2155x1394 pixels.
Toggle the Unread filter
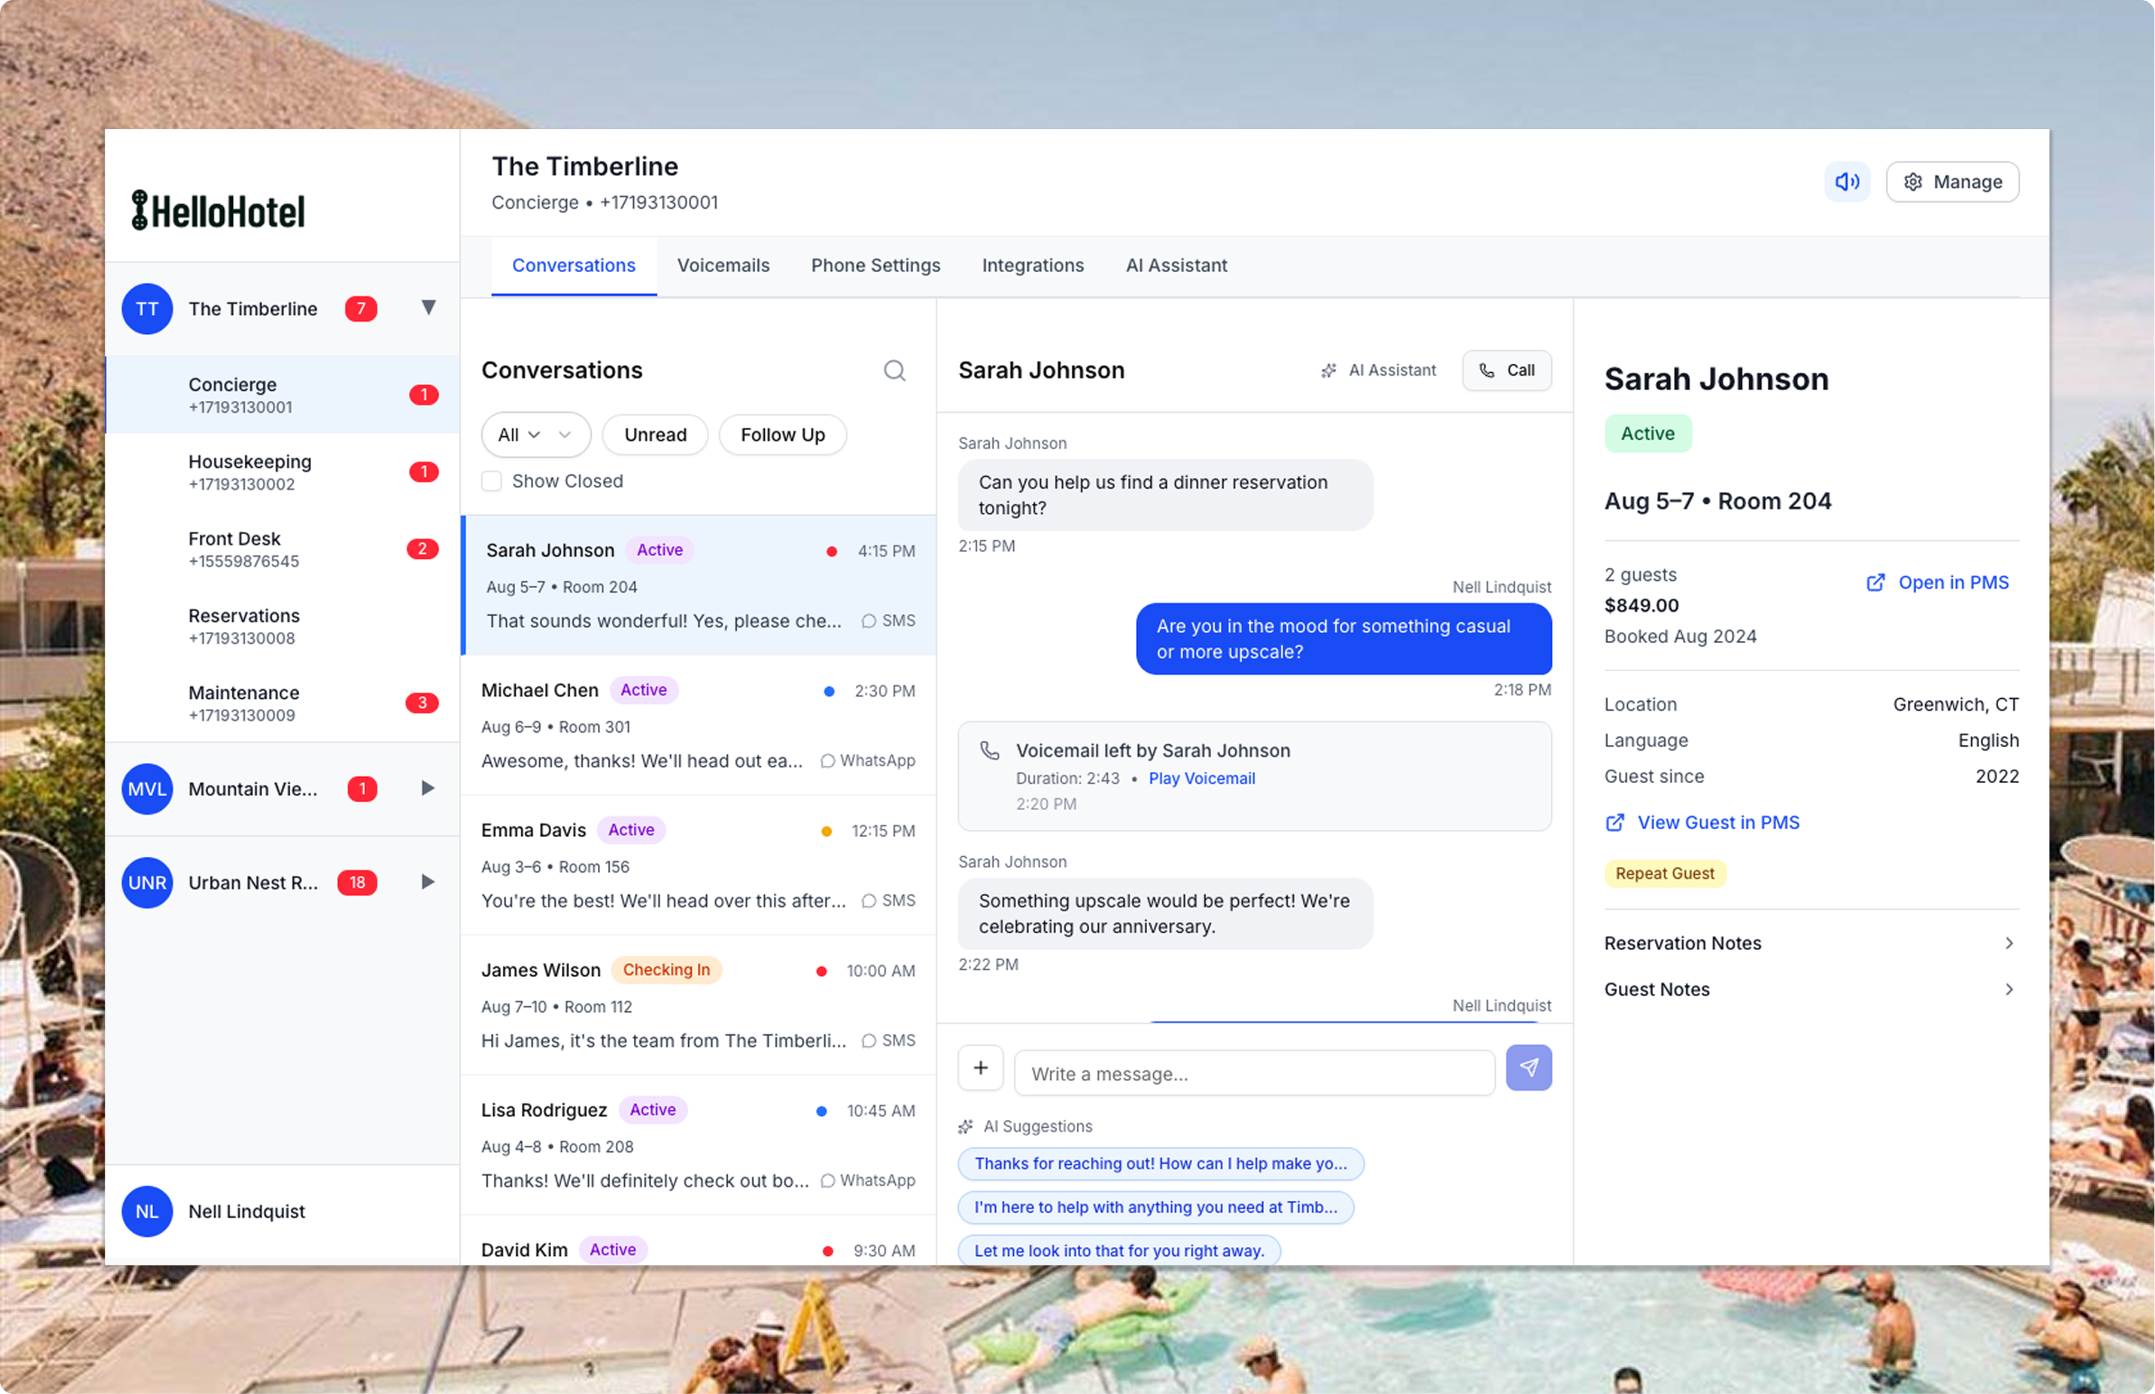[655, 434]
